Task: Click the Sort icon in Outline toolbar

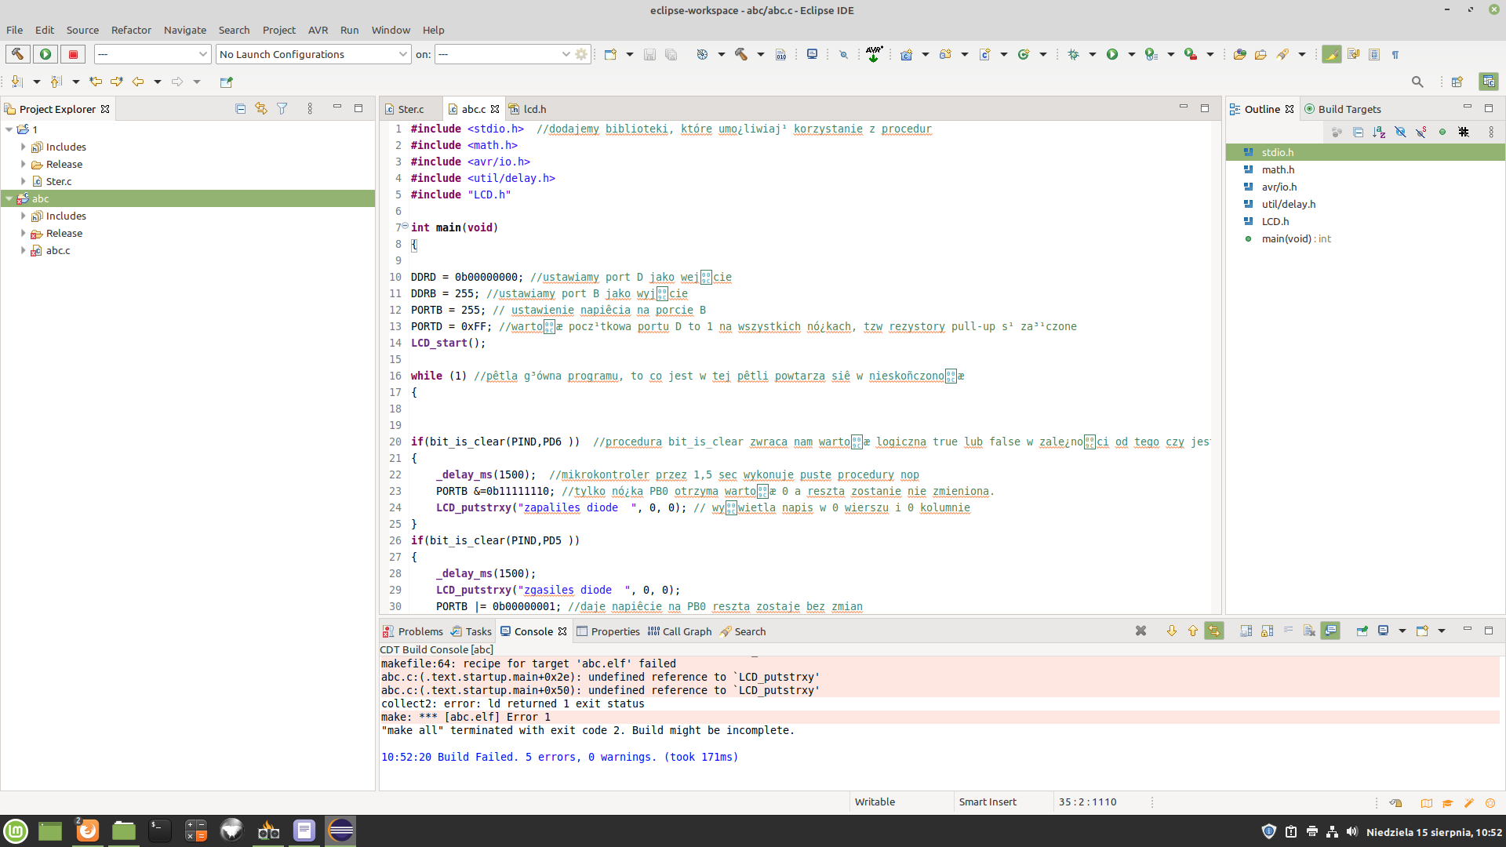Action: pos(1379,132)
